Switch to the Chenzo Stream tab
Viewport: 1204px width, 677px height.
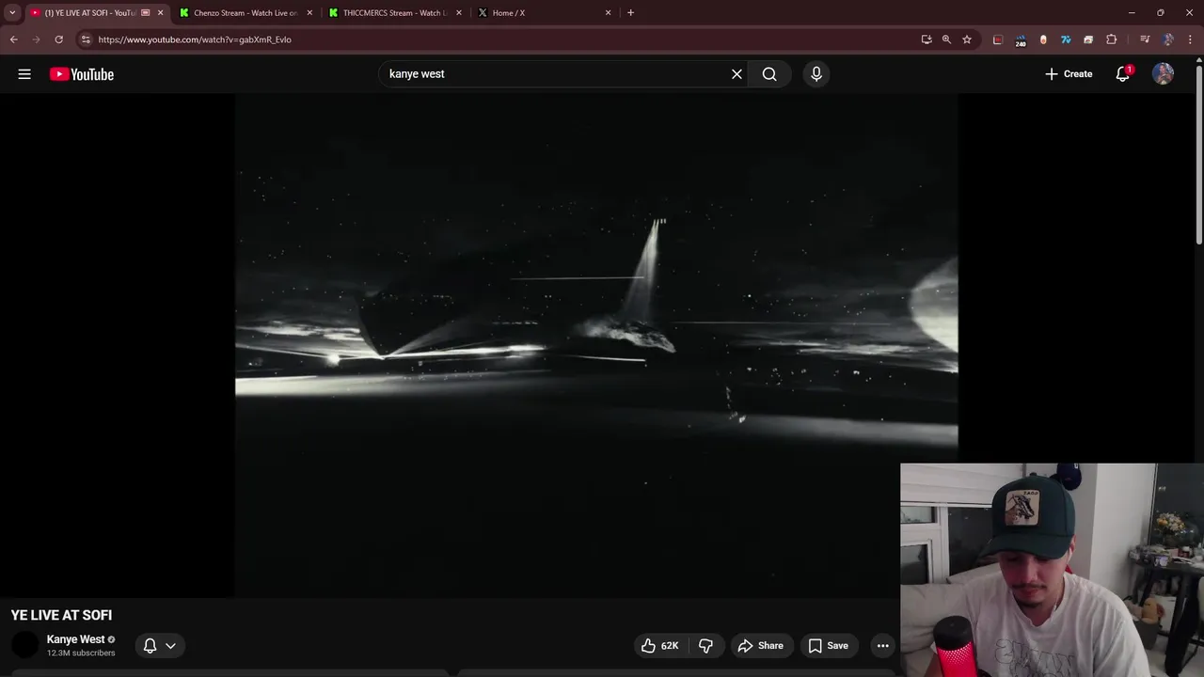point(245,13)
